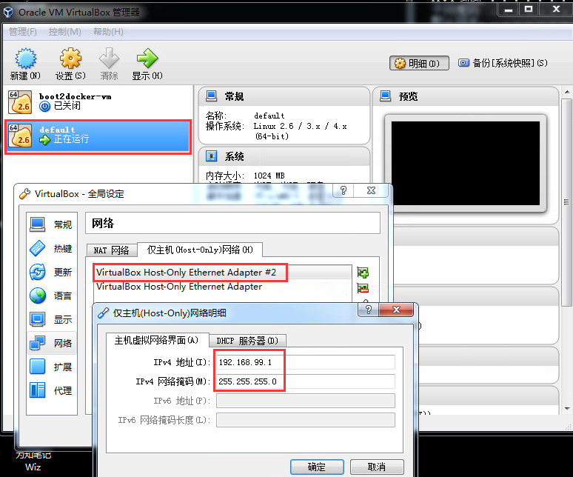Open Extensions (扩展) settings category

(51, 367)
